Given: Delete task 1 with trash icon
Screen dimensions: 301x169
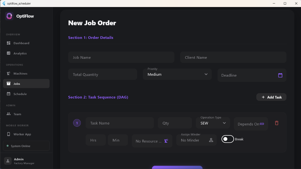Looking at the screenshot, I should [x=277, y=123].
